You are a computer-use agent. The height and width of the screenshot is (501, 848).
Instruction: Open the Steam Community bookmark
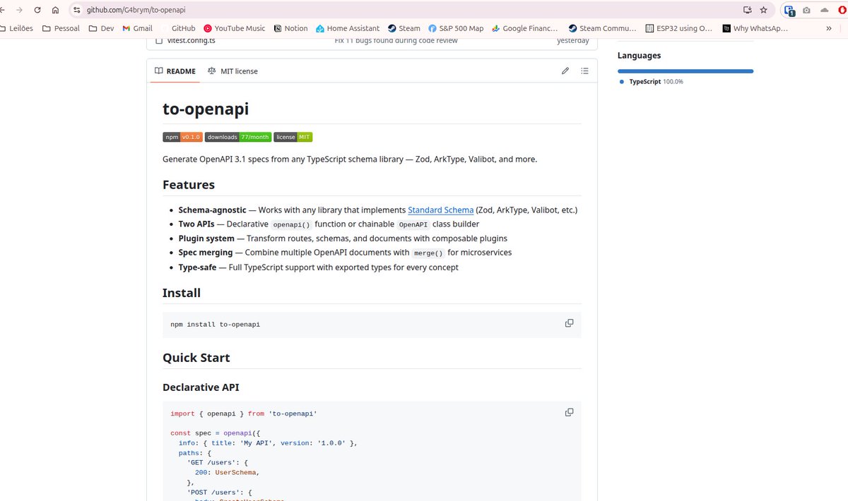[x=602, y=28]
